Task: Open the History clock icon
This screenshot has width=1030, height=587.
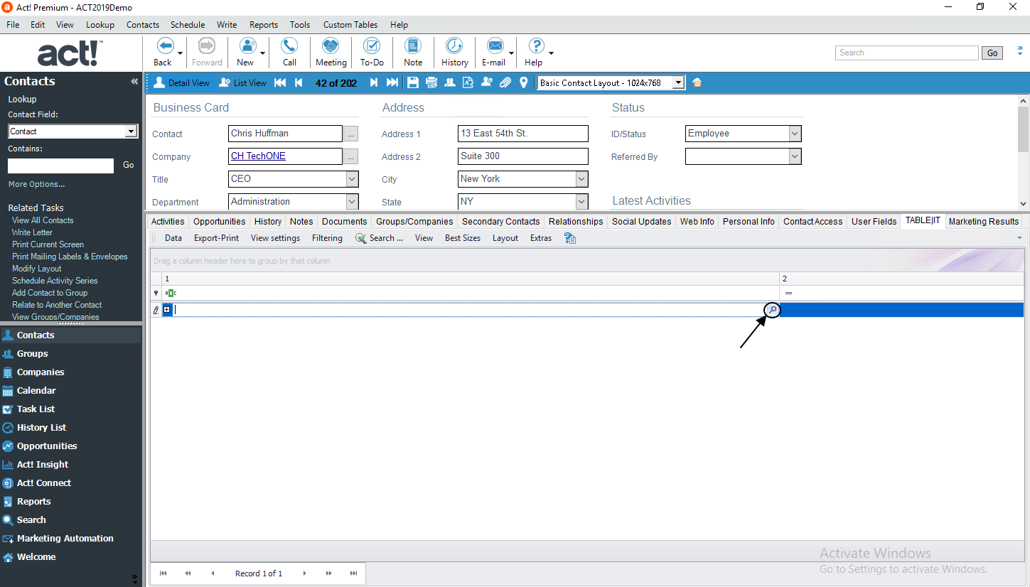Action: point(454,46)
